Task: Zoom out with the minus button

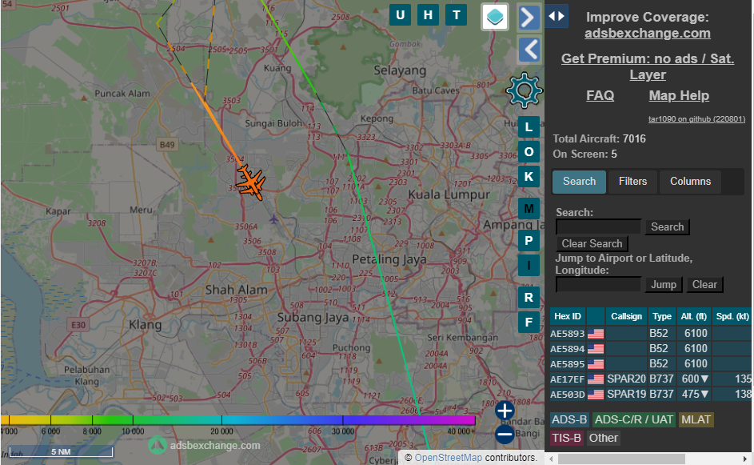Action: pyautogui.click(x=505, y=435)
